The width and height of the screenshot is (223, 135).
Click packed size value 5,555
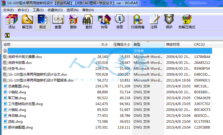126,57
